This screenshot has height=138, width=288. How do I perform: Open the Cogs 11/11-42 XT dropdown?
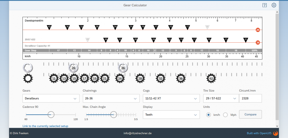pos(171,98)
